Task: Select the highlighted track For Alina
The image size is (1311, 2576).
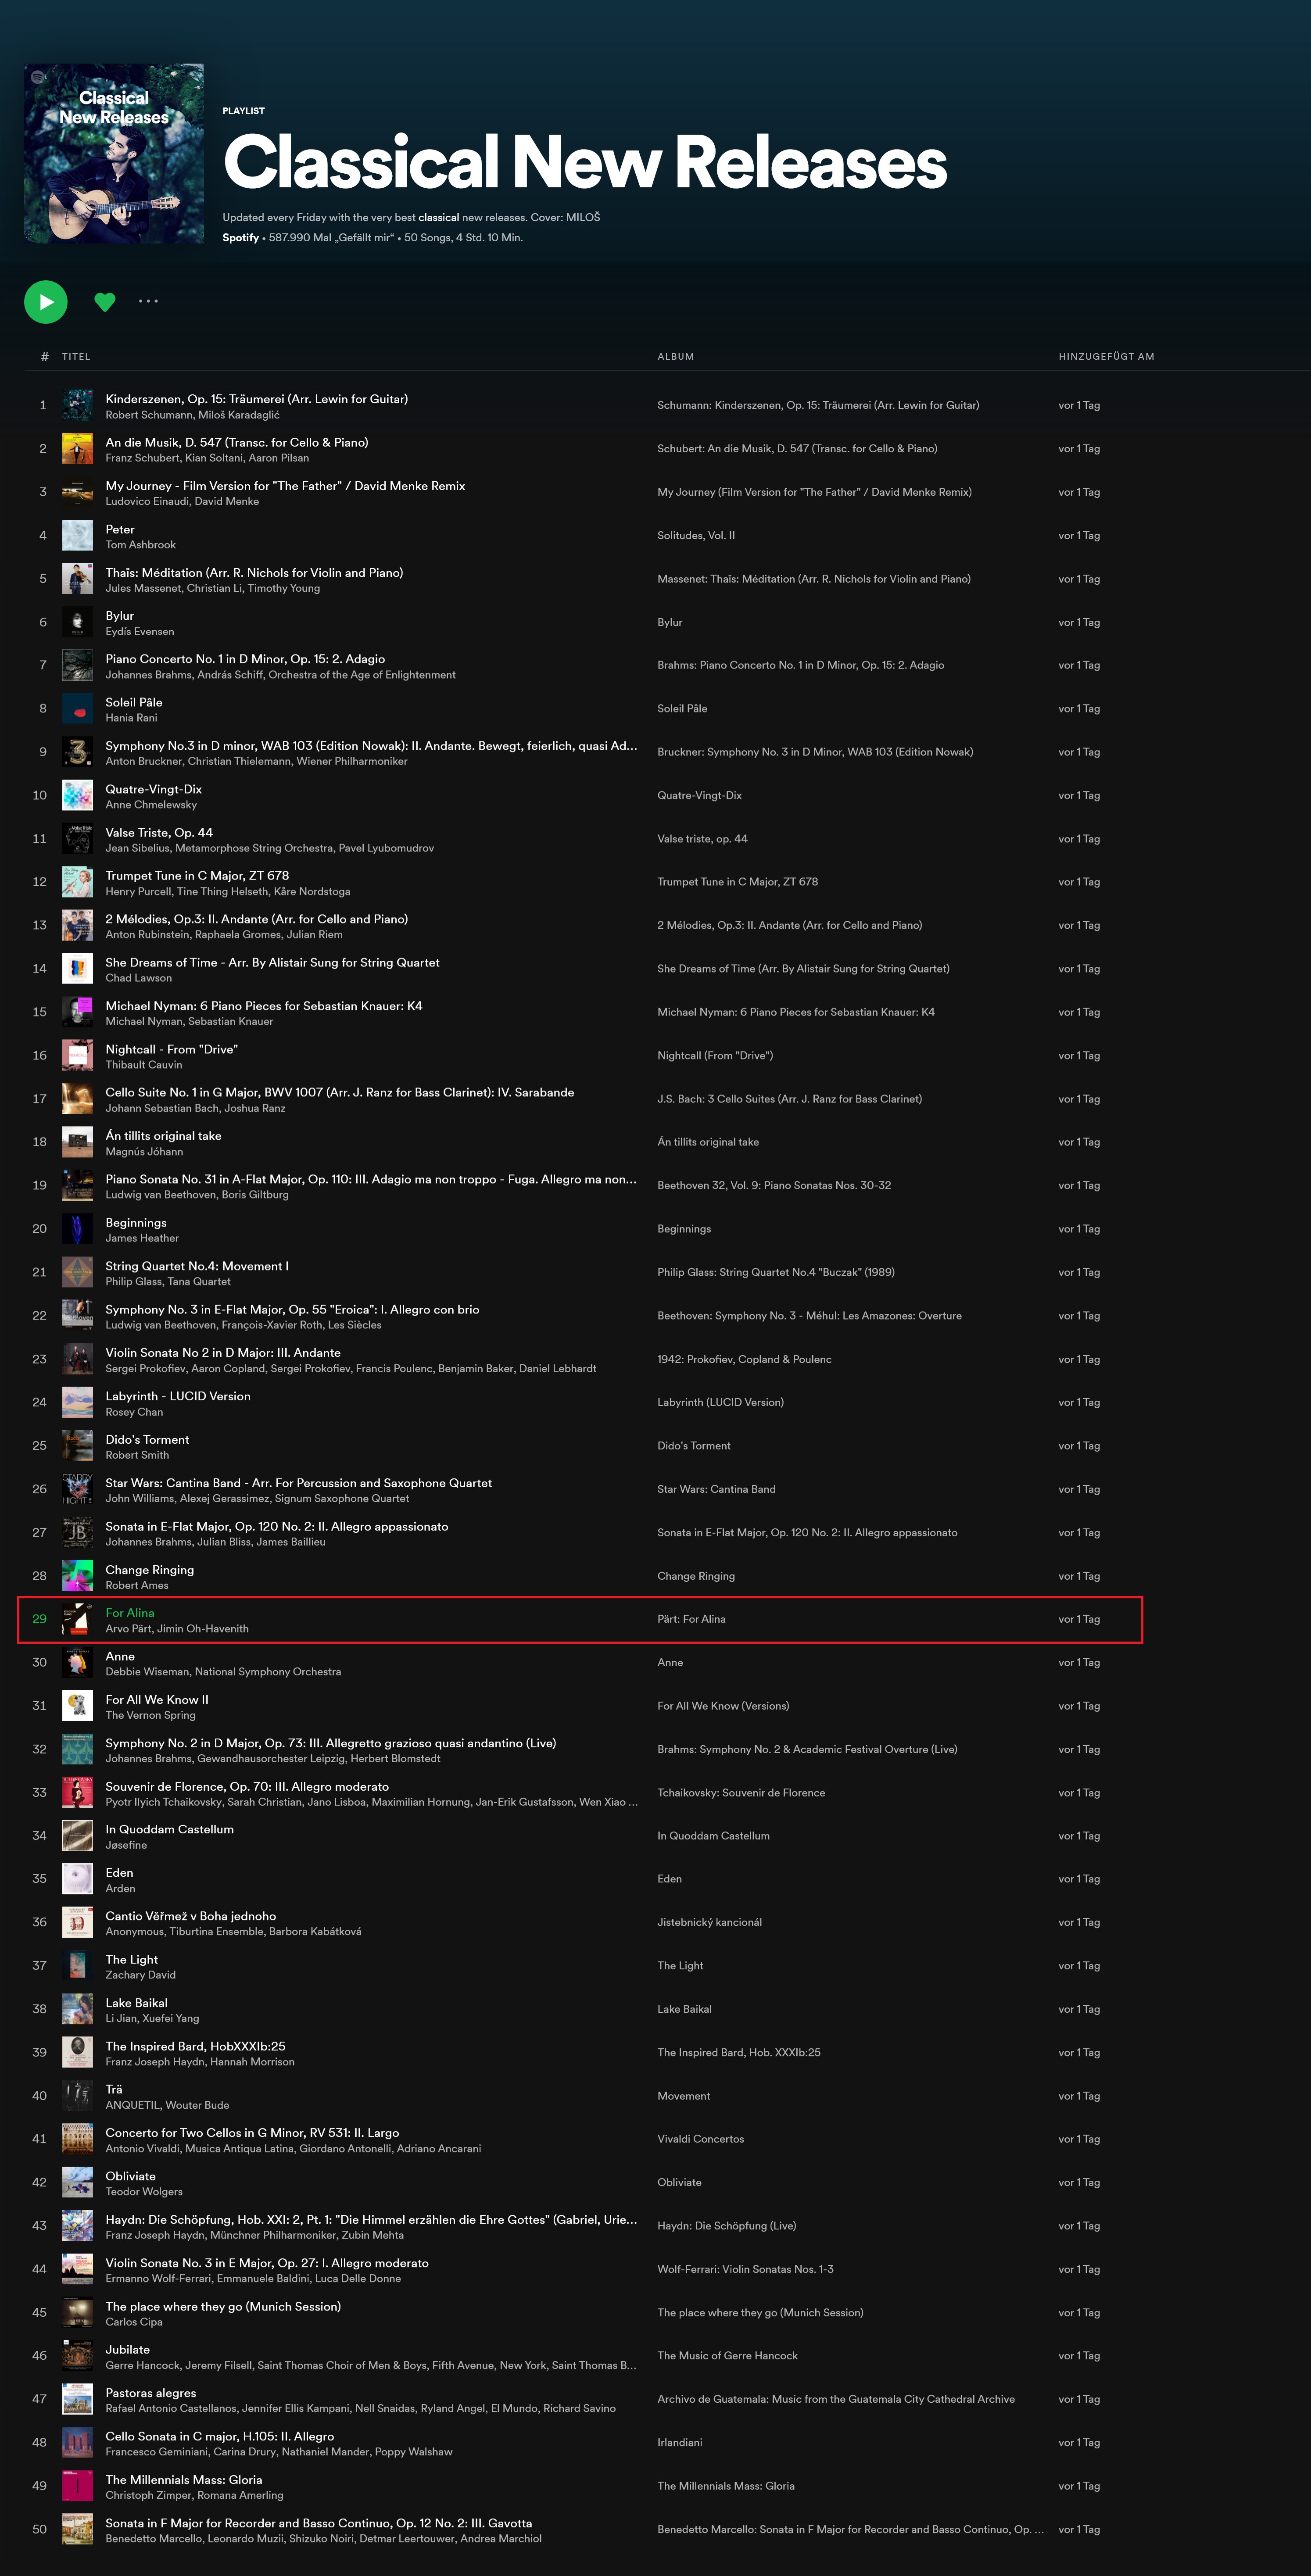Action: click(580, 1619)
